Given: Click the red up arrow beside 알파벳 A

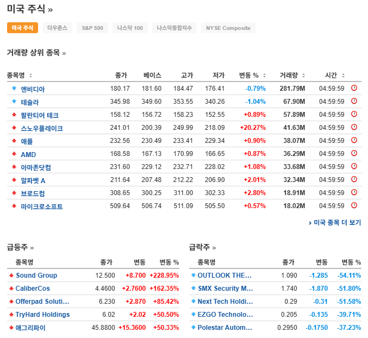Looking at the screenshot, I should (x=14, y=179).
